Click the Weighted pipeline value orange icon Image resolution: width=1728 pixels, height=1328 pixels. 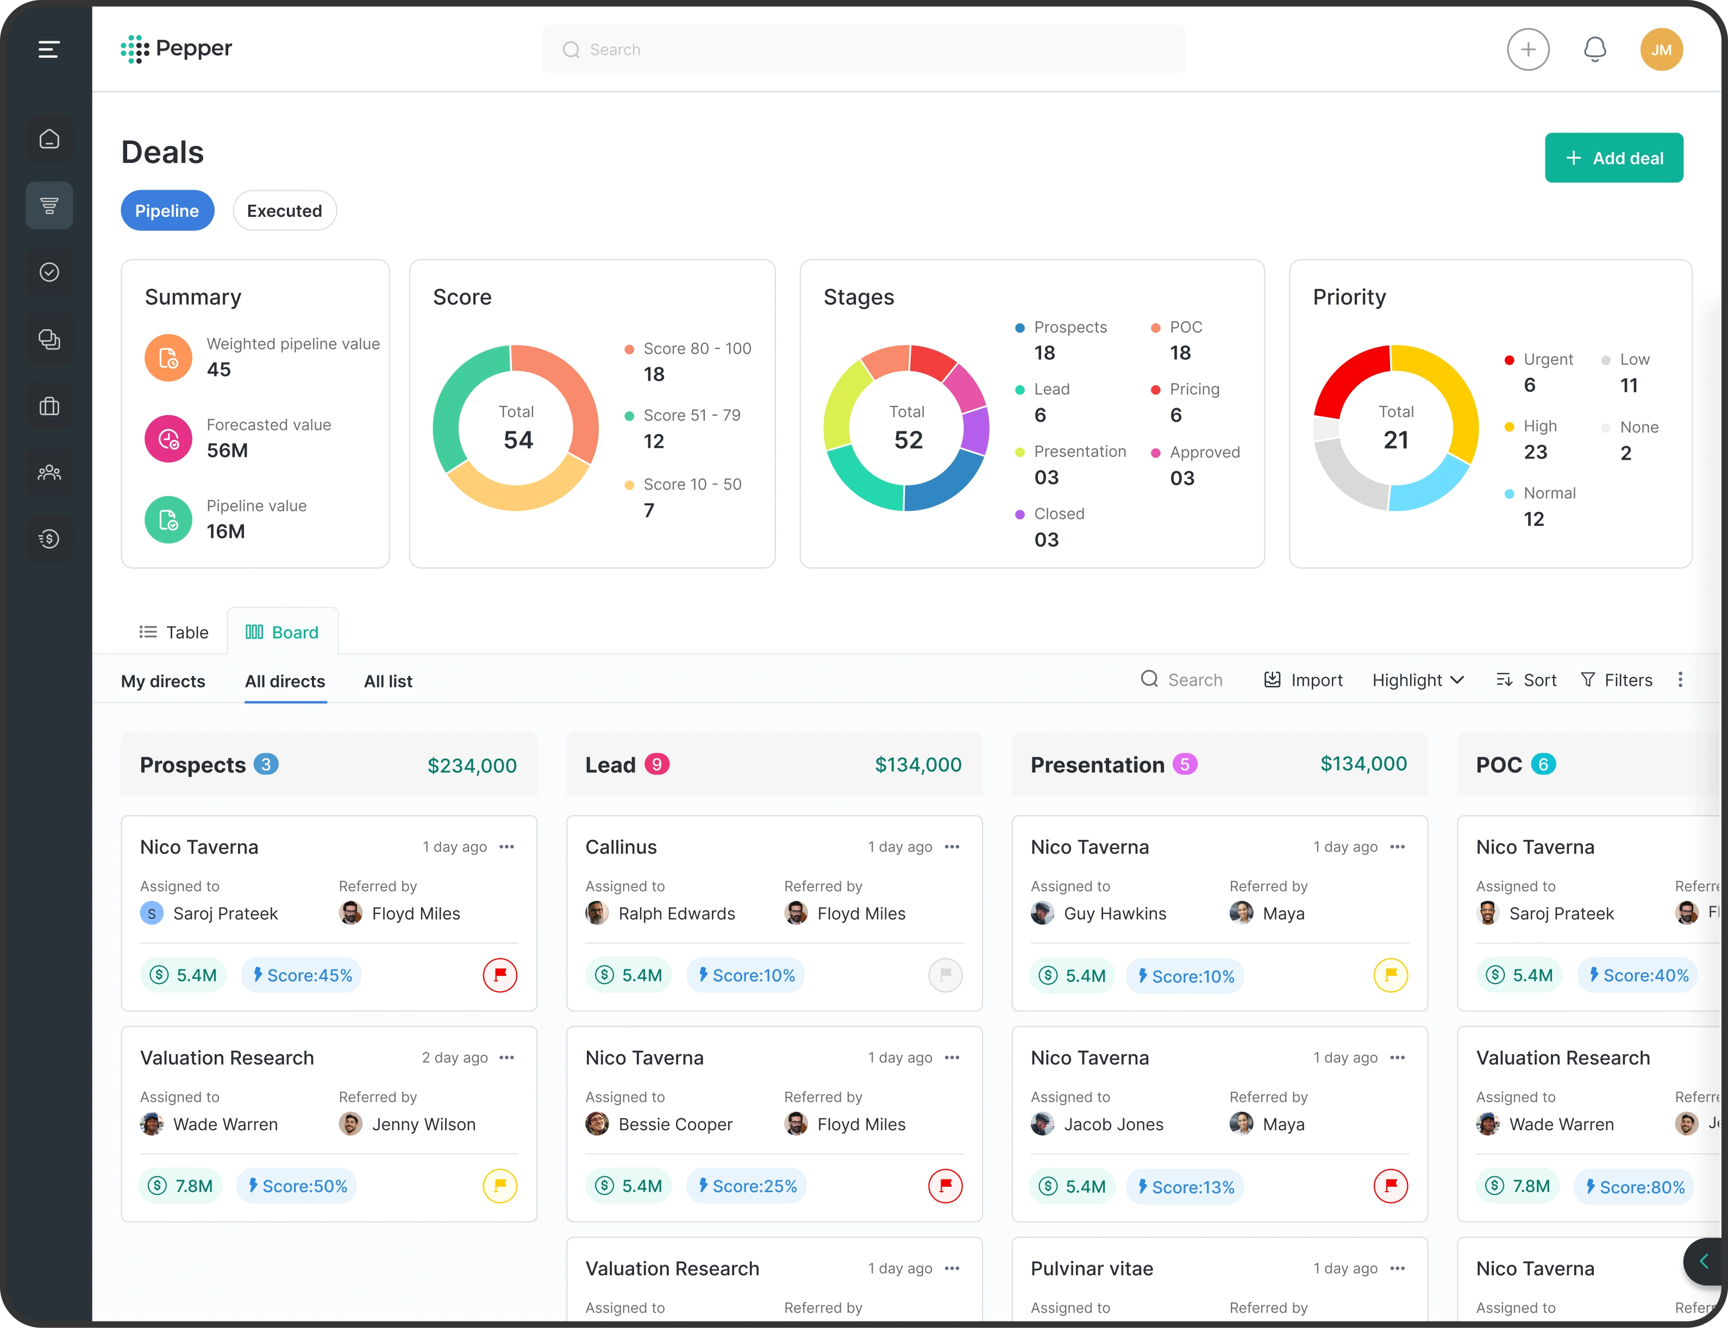click(x=168, y=358)
